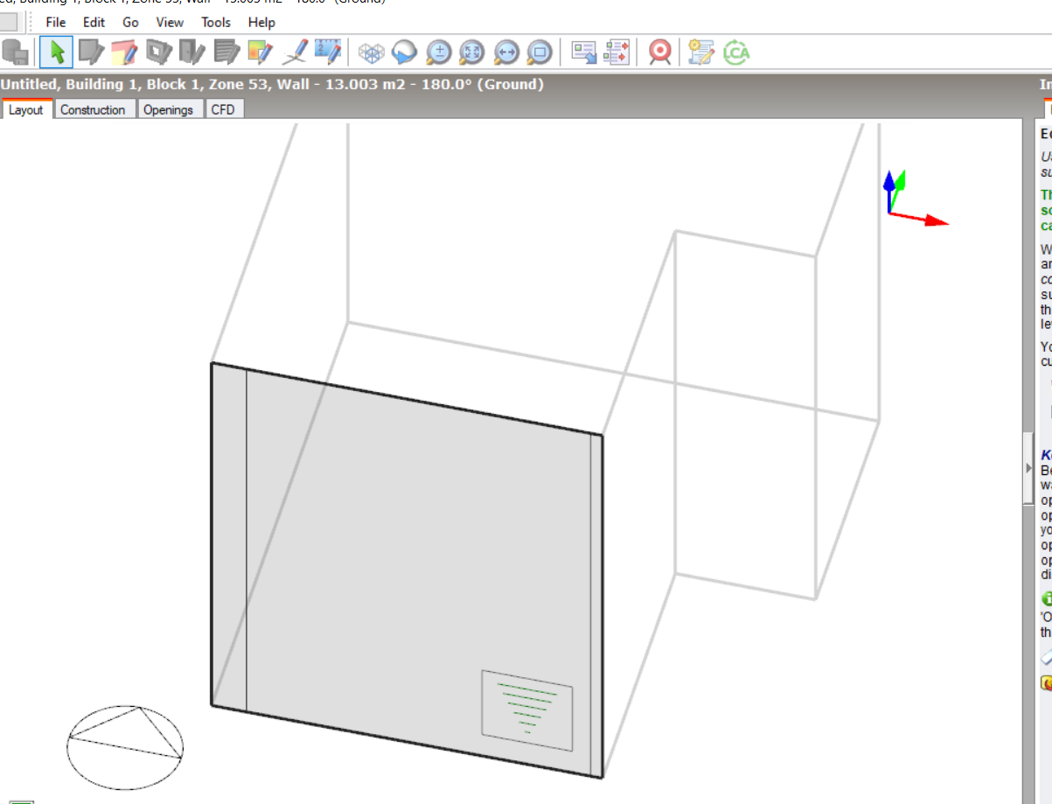Choose the Draw surface pencil tool
Viewport: 1052px width, 804px height.
pos(91,52)
